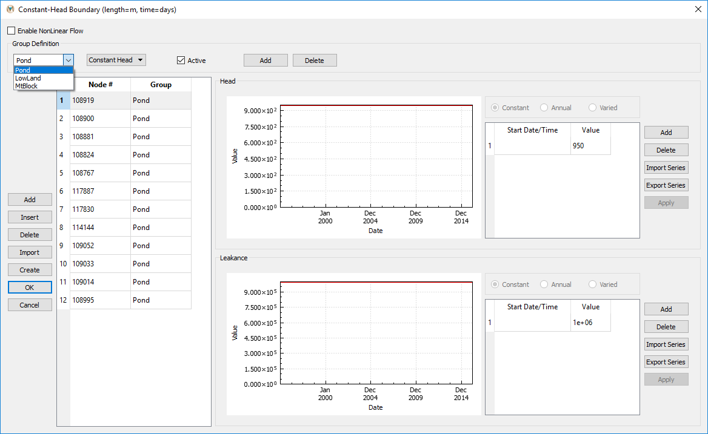
Task: Click Import Series in Leakance section
Action: (x=666, y=344)
